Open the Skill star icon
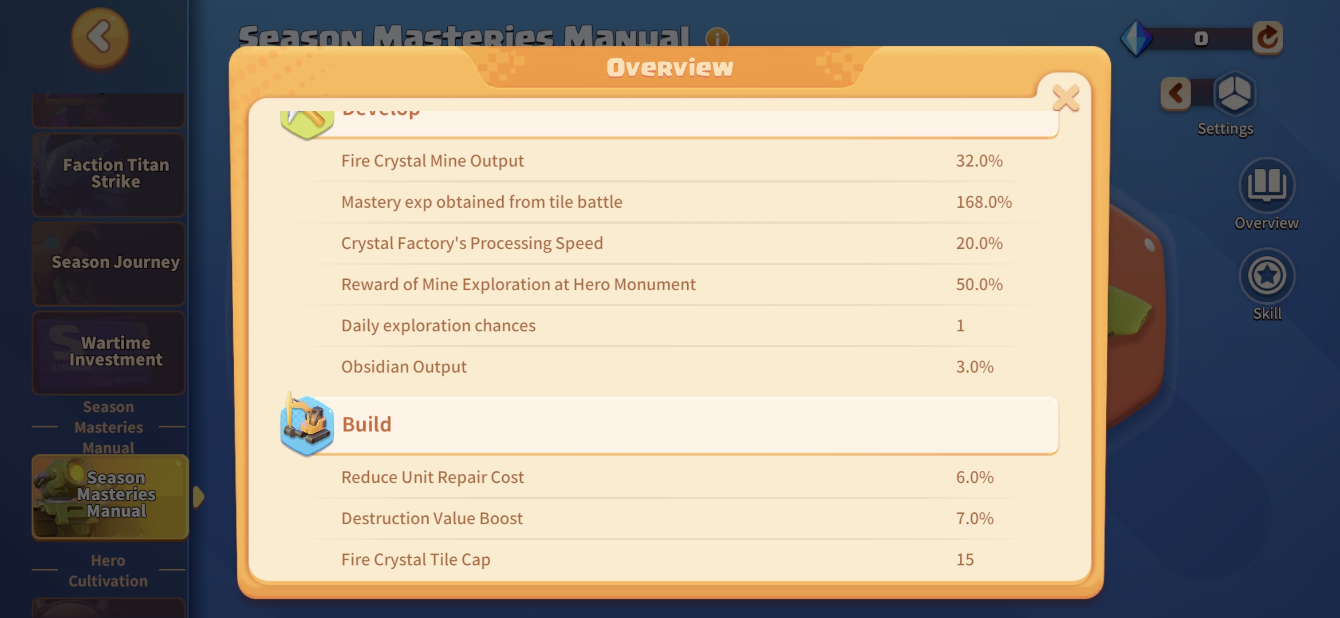 (x=1267, y=276)
